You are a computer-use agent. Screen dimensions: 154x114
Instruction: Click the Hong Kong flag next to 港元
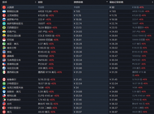point(4,112)
